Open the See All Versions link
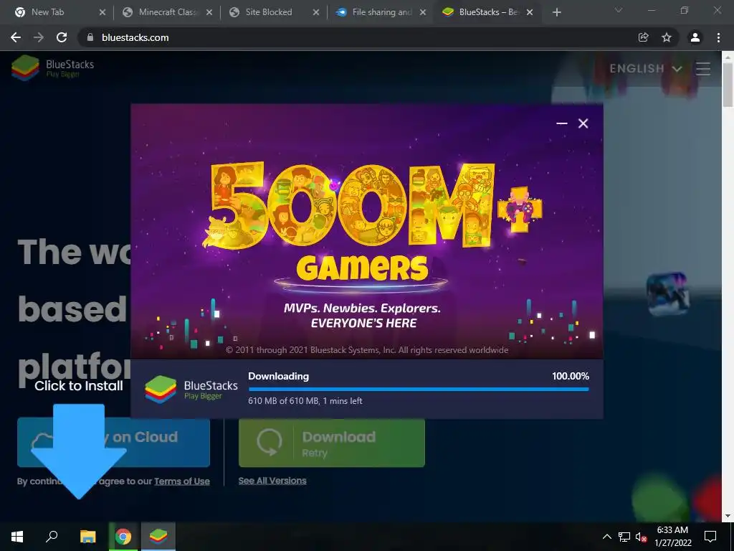The width and height of the screenshot is (734, 551). point(272,481)
